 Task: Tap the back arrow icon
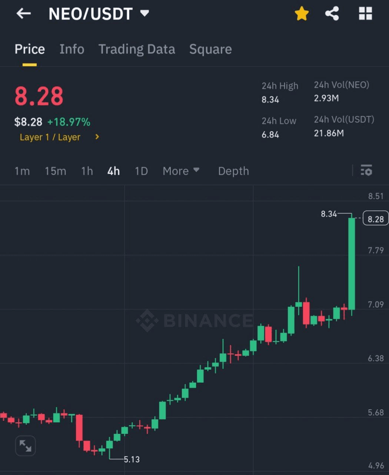point(24,14)
